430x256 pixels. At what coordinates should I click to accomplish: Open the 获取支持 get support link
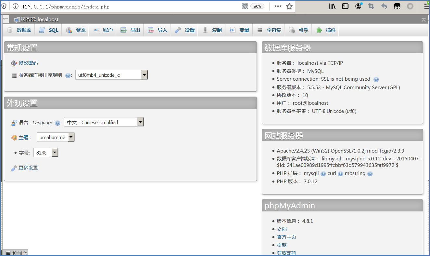pos(286,253)
